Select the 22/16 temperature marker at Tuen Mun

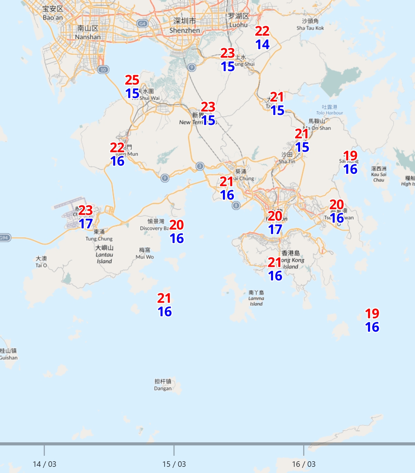[x=117, y=154]
